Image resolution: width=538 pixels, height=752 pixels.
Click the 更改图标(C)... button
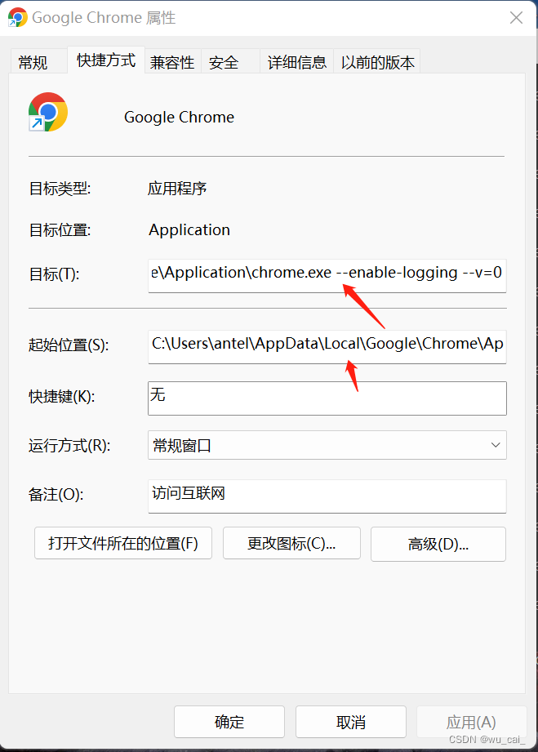[x=291, y=543]
